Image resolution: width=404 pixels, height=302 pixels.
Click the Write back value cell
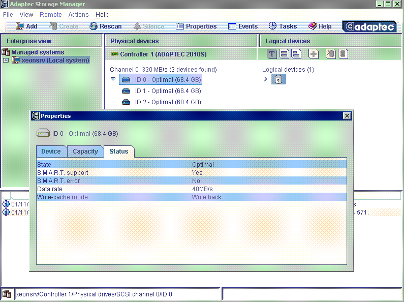pos(207,197)
